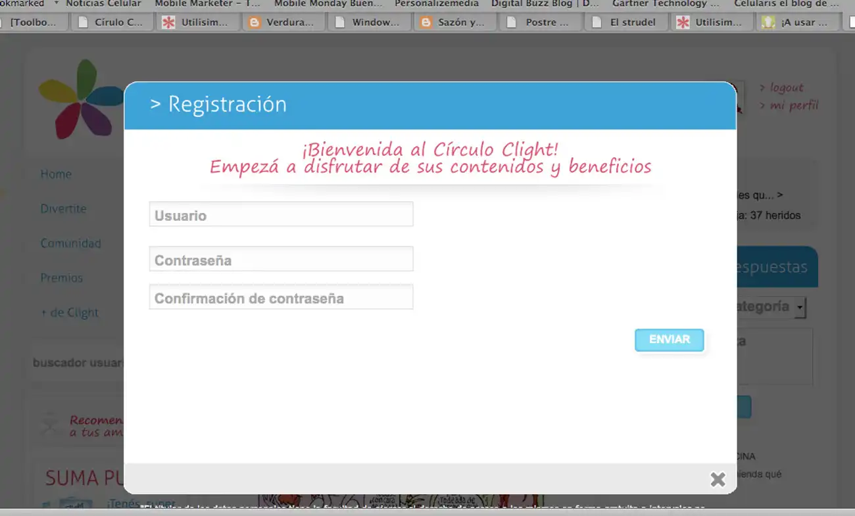Focus the Confirmación de contraseña field
Viewport: 855px width, 516px height.
pyautogui.click(x=281, y=297)
